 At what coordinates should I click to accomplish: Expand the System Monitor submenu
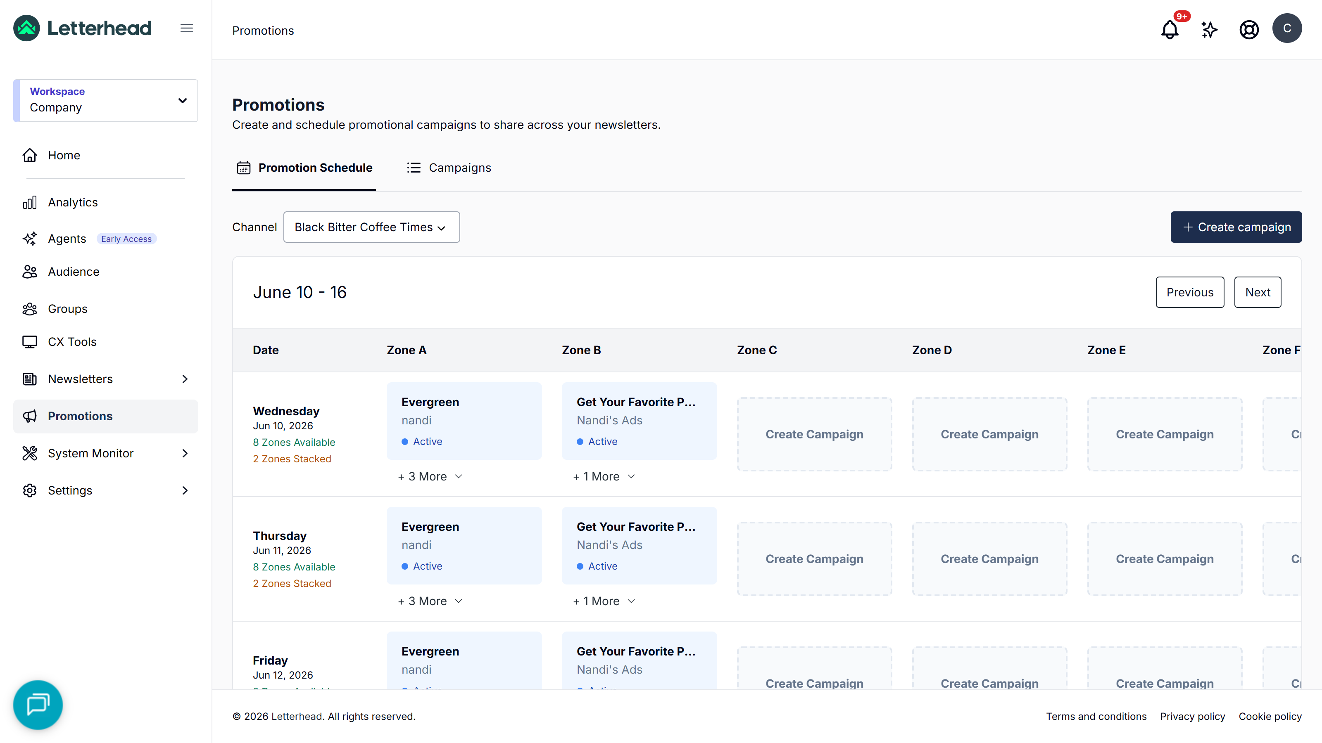[105, 453]
